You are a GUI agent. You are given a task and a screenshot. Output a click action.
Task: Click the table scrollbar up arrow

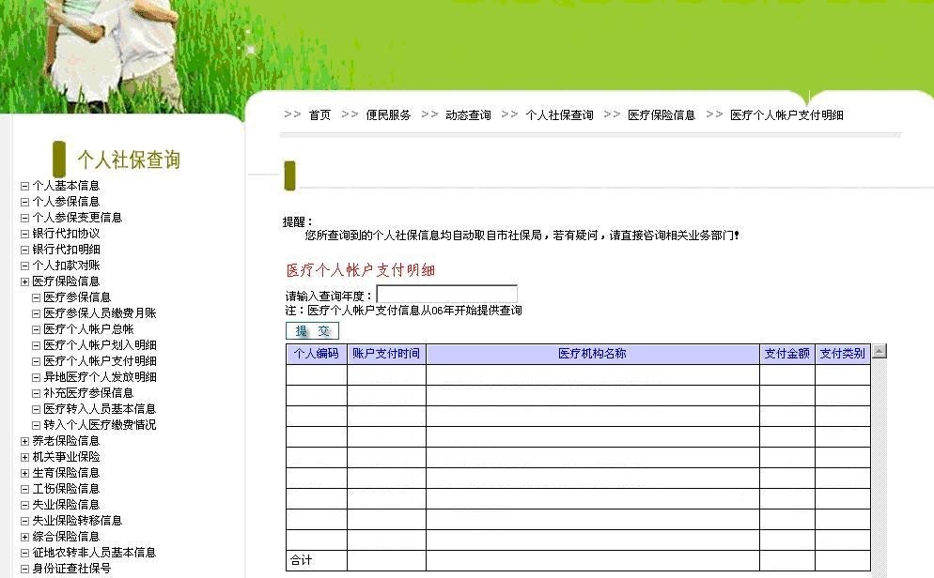pyautogui.click(x=880, y=352)
